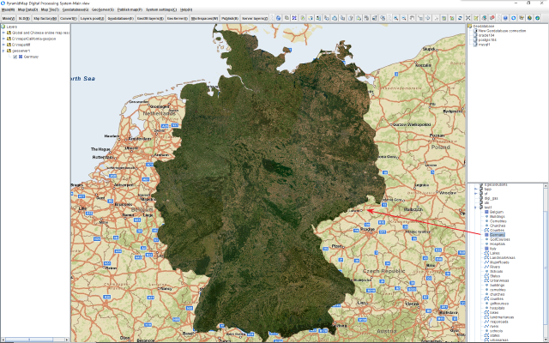Select the dgl_gis node in database tree
The height and width of the screenshot is (343, 549).
(x=492, y=198)
